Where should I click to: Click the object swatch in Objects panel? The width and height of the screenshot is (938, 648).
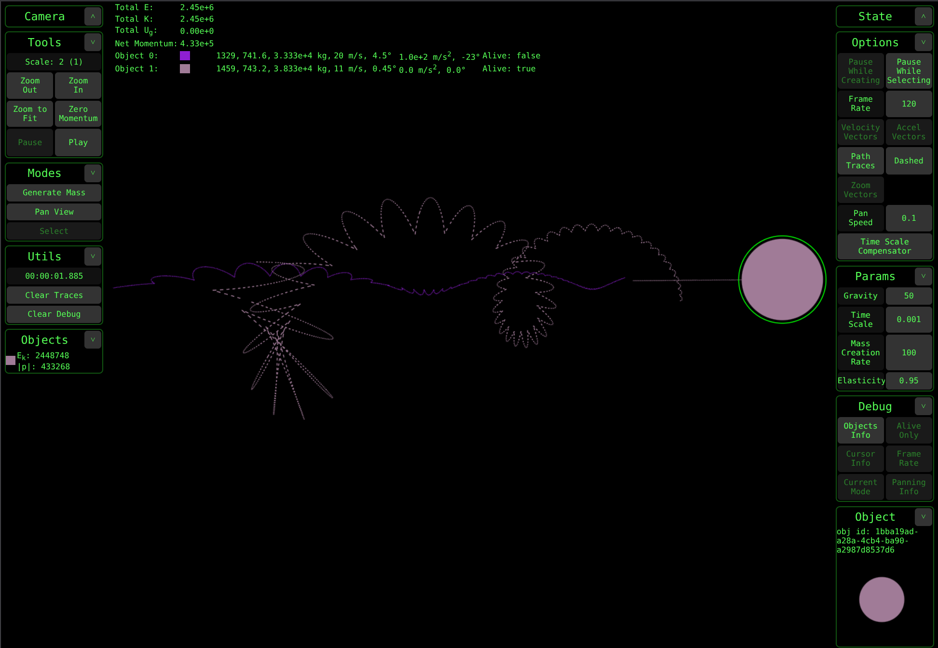11,361
